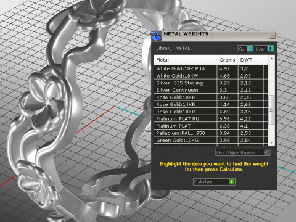Image resolution: width=296 pixels, height=222 pixels.
Task: Select the Rose Gold:10KR row
Action: 210,97
